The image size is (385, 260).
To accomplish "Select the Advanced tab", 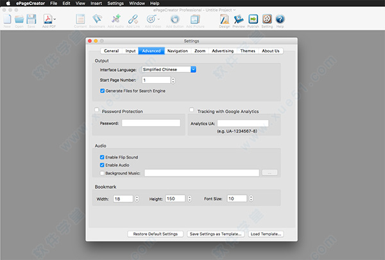I will tap(151, 51).
